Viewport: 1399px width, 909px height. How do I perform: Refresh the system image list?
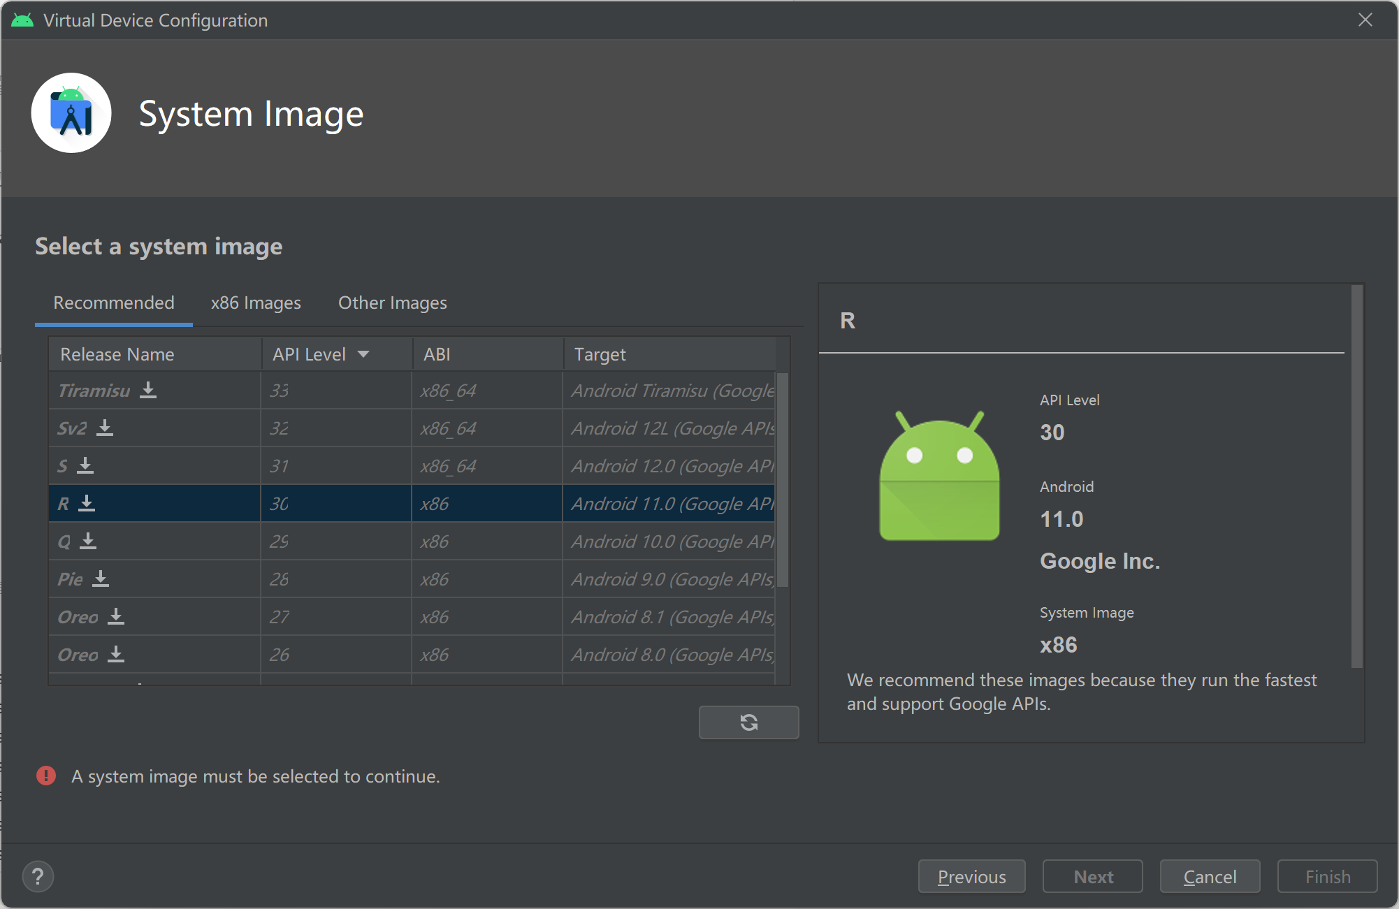[748, 722]
